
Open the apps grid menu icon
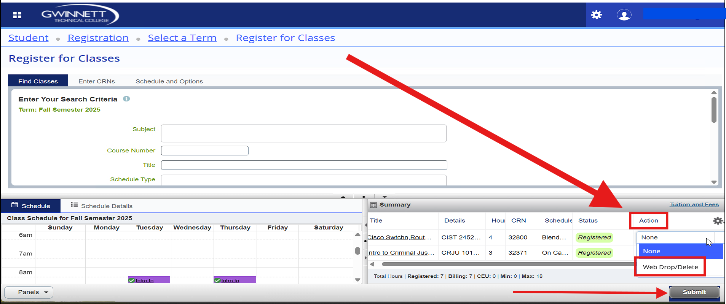coord(17,15)
